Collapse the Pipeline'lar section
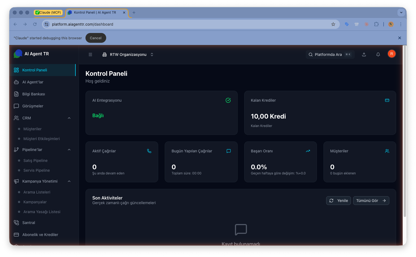The height and width of the screenshot is (257, 416). [x=69, y=150]
